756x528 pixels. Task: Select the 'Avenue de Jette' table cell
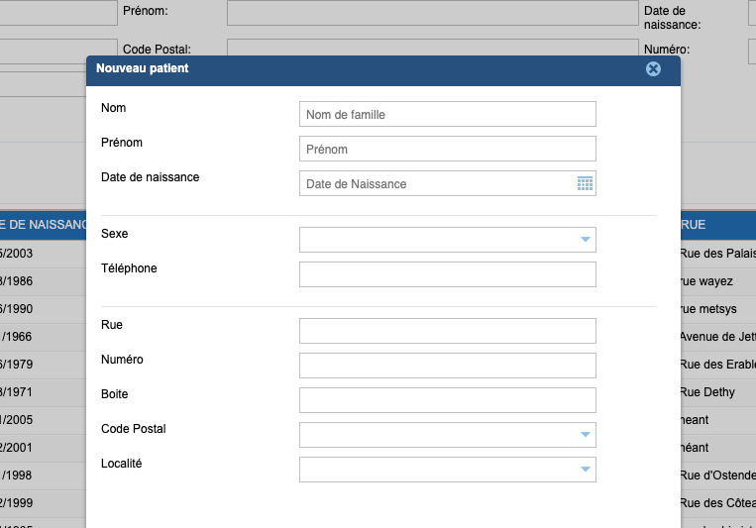pyautogui.click(x=718, y=337)
